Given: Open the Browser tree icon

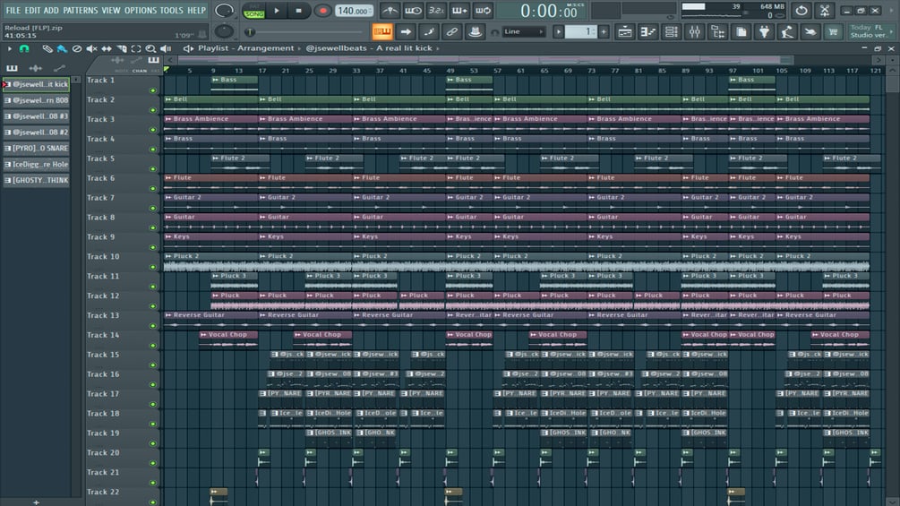Looking at the screenshot, I should pos(717,31).
